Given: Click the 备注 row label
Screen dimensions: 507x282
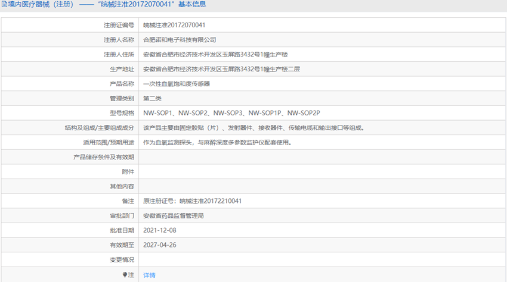Looking at the screenshot, I should click(x=128, y=201).
